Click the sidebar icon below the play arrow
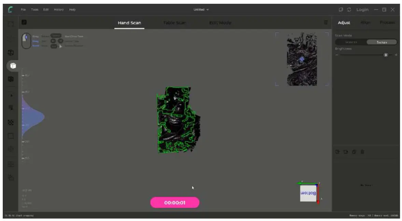The image size is (402, 221). pos(11,108)
